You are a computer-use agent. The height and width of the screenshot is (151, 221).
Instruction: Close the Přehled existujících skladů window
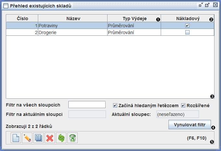point(215,5)
